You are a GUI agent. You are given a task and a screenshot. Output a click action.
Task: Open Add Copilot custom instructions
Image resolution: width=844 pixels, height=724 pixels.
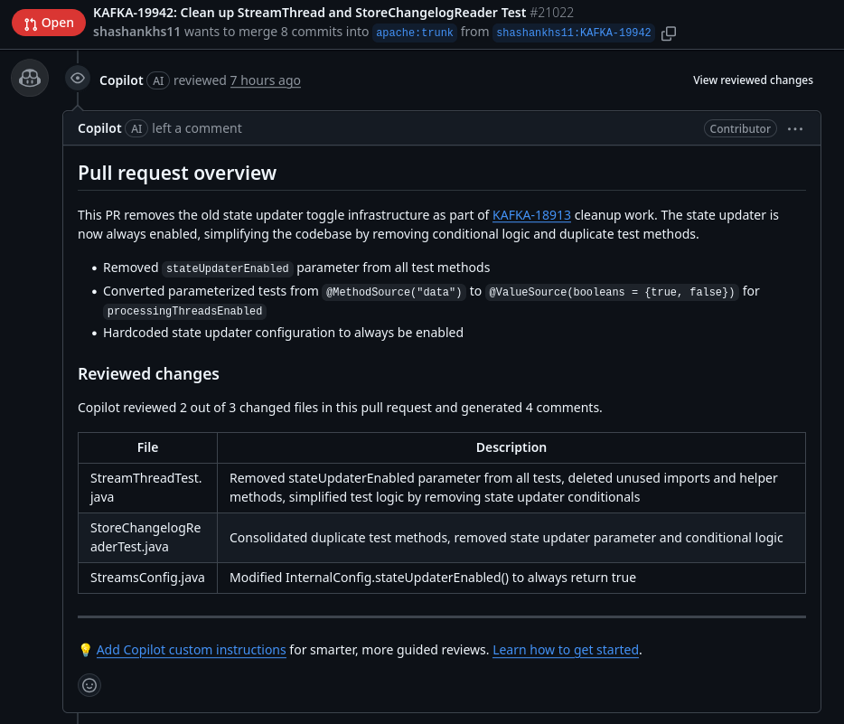click(x=191, y=649)
